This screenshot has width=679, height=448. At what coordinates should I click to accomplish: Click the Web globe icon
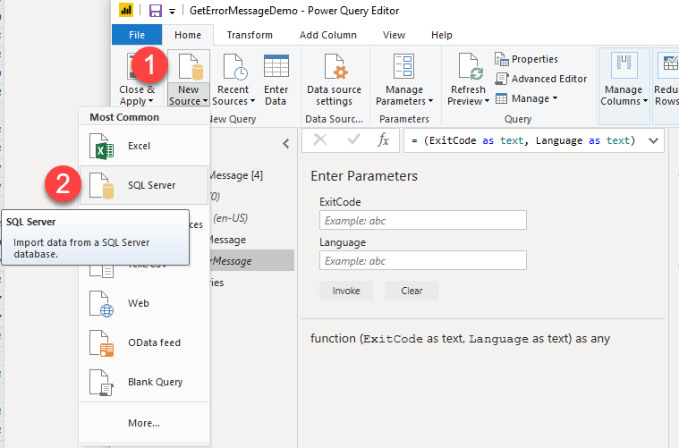[101, 304]
